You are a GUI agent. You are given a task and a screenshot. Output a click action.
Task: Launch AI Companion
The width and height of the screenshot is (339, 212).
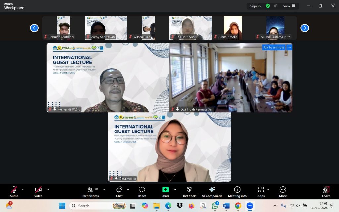point(212,192)
